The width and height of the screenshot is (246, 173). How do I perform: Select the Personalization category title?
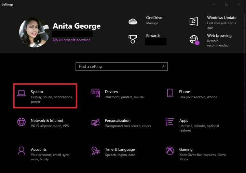(118, 121)
